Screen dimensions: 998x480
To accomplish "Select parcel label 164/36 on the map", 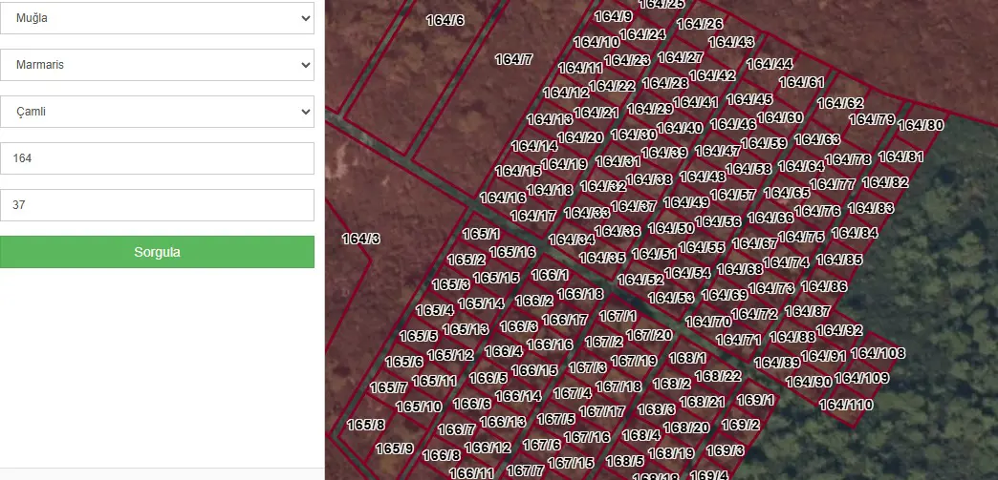I will click(618, 232).
